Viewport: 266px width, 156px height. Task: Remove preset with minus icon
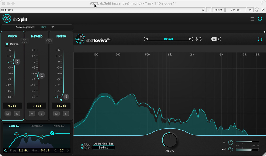[x=200, y=39]
